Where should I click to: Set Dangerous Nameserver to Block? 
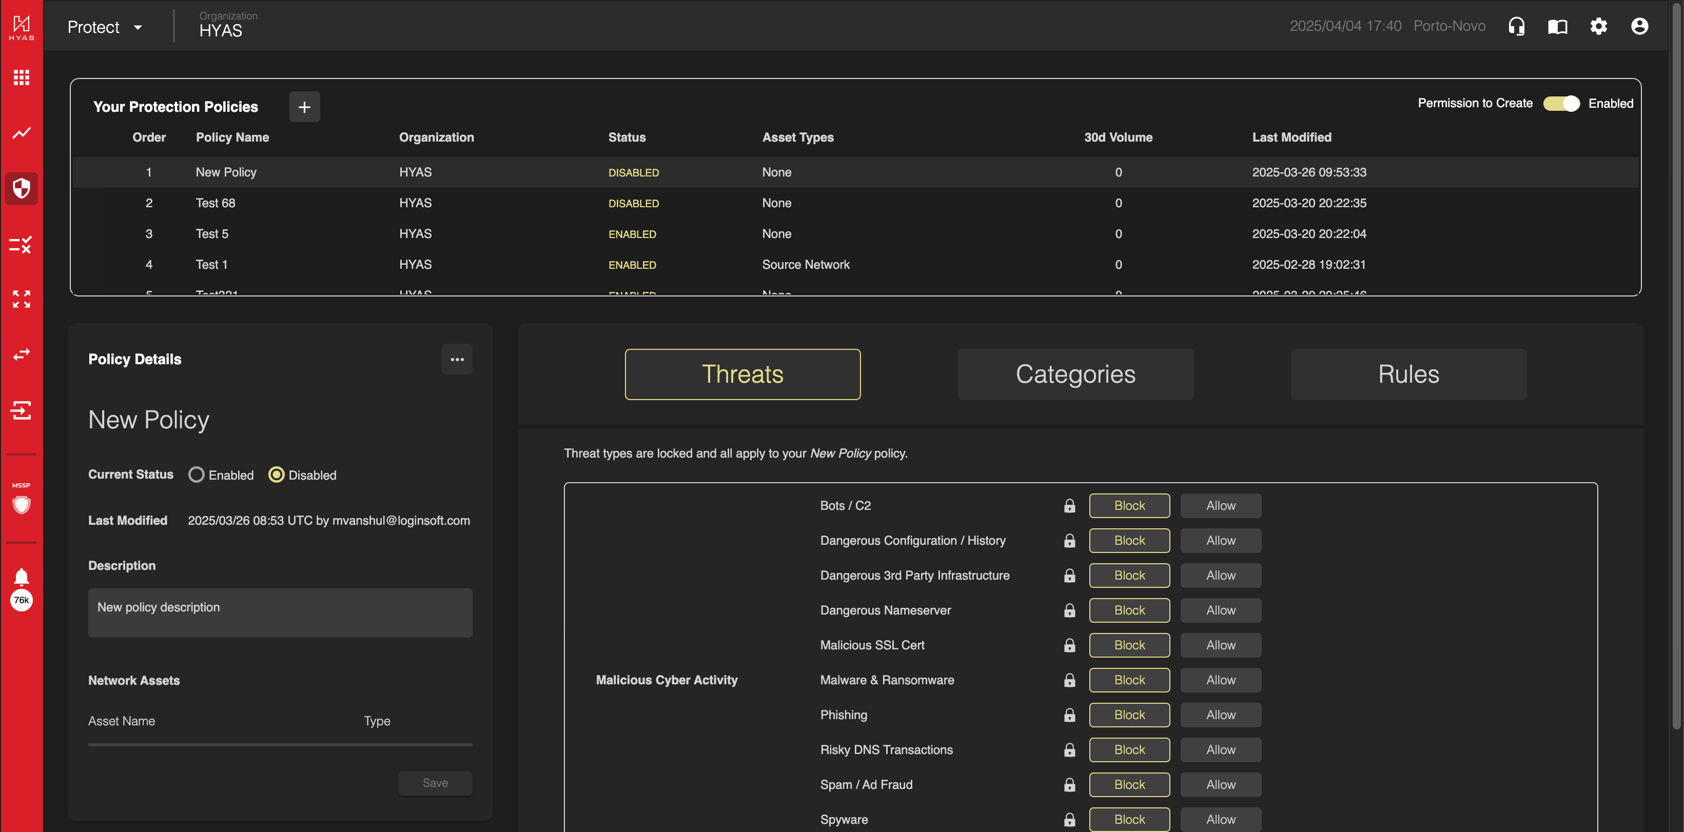(1129, 610)
